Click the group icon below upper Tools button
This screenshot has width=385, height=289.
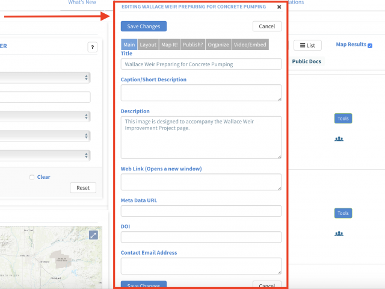pyautogui.click(x=339, y=139)
